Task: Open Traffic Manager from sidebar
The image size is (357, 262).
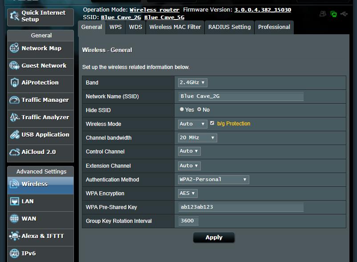Action: click(x=41, y=101)
